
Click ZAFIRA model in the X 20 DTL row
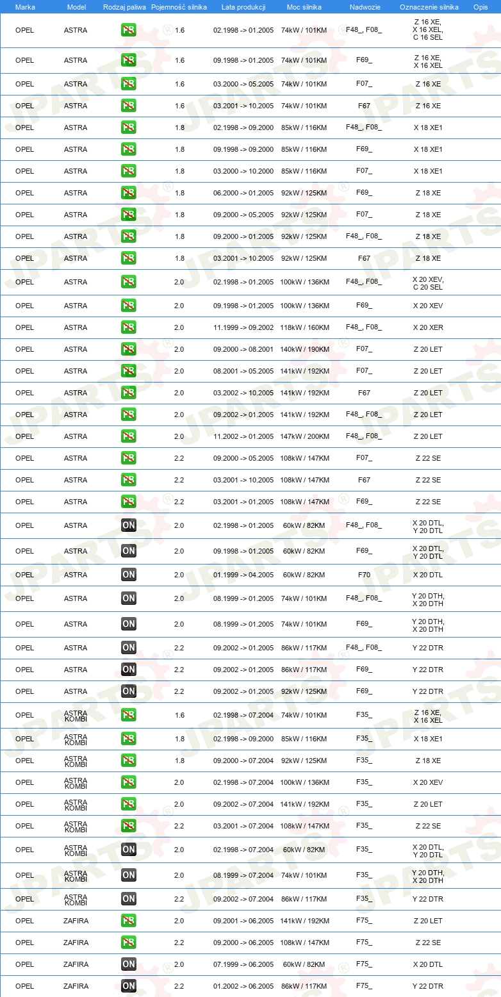[76, 964]
